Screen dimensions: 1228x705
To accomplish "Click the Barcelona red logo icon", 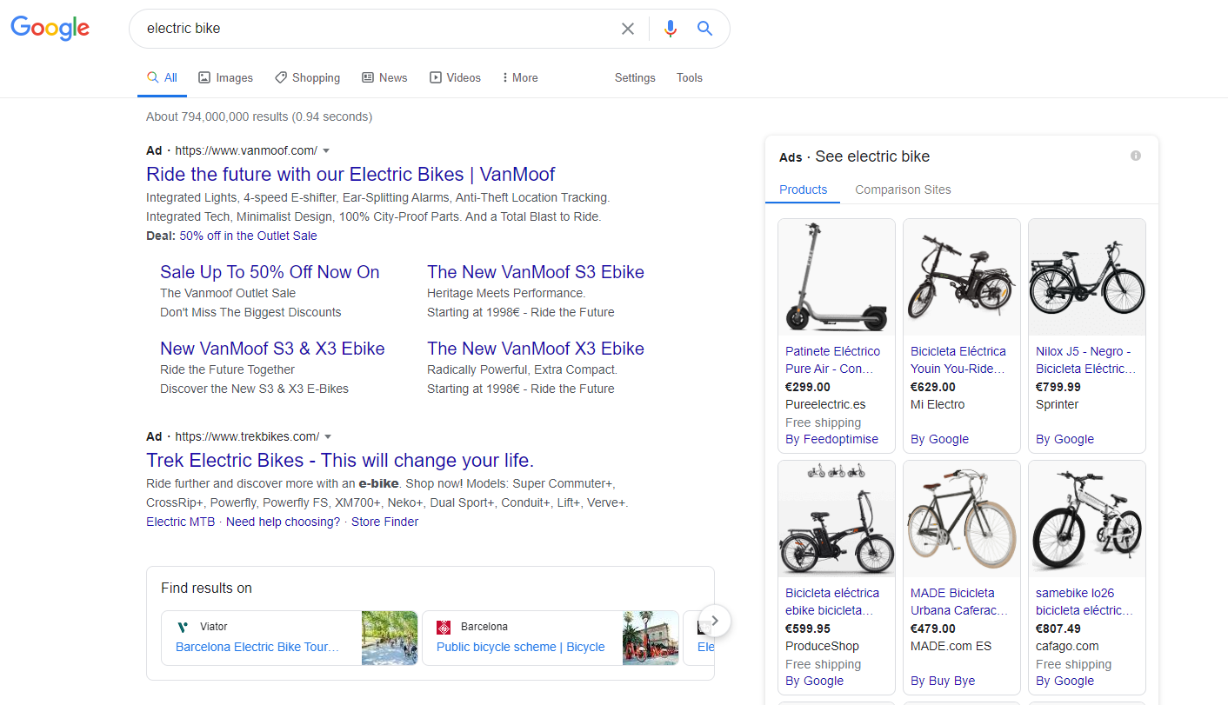I will coord(444,627).
